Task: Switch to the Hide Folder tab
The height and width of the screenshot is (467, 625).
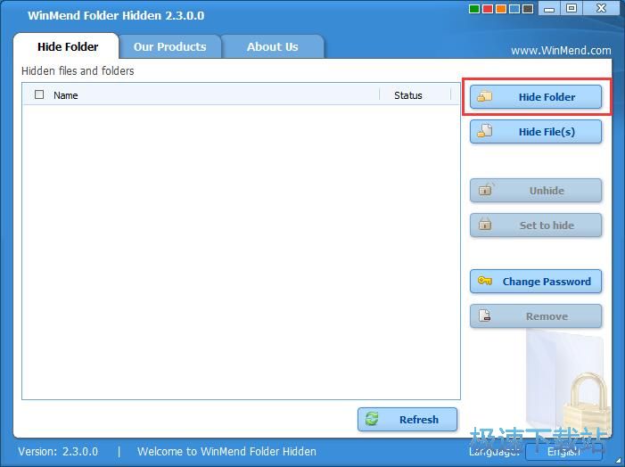Action: pyautogui.click(x=66, y=46)
